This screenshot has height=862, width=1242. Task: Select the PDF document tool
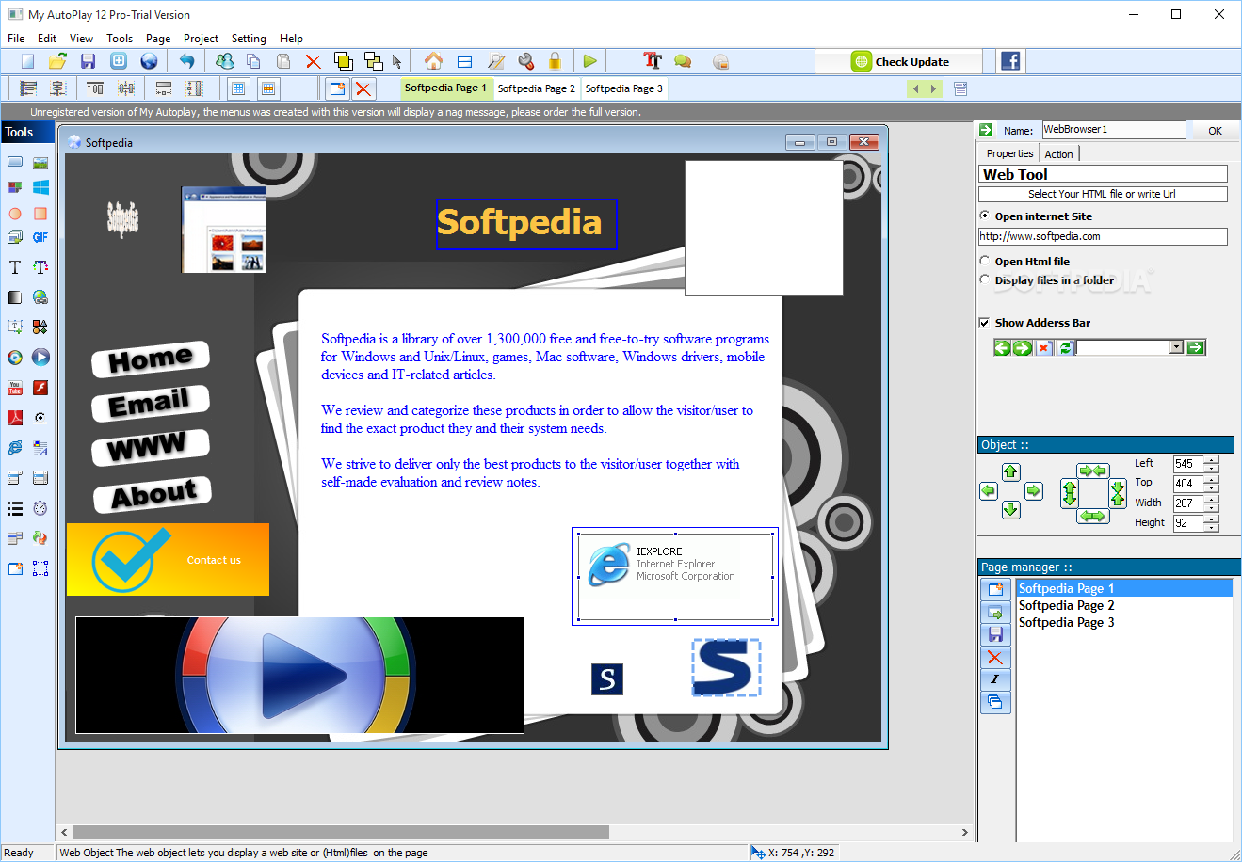coord(15,418)
